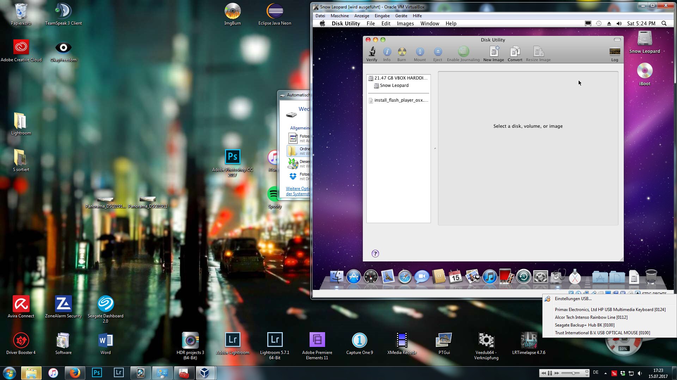
Task: Click the Verify microscope icon in Disk Utility
Action: click(372, 52)
